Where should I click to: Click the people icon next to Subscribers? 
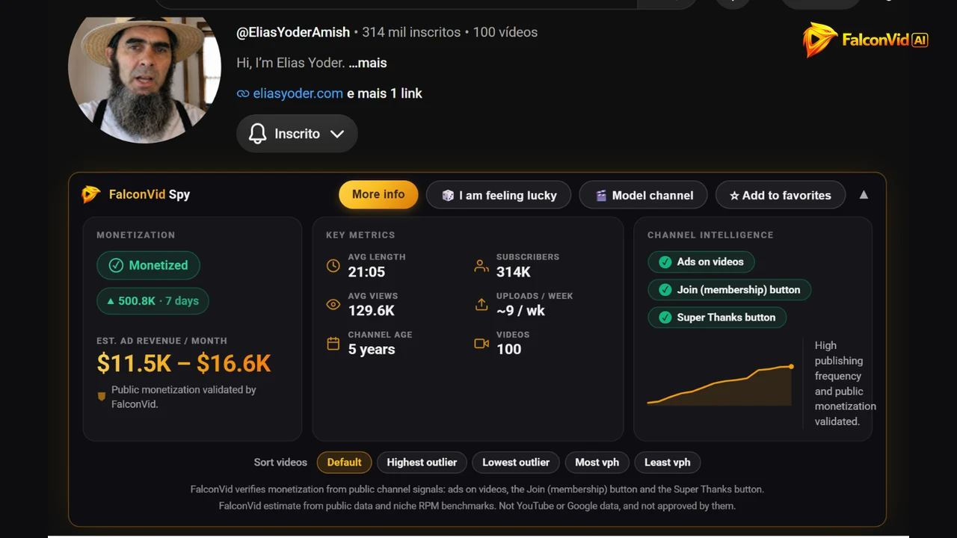[481, 266]
